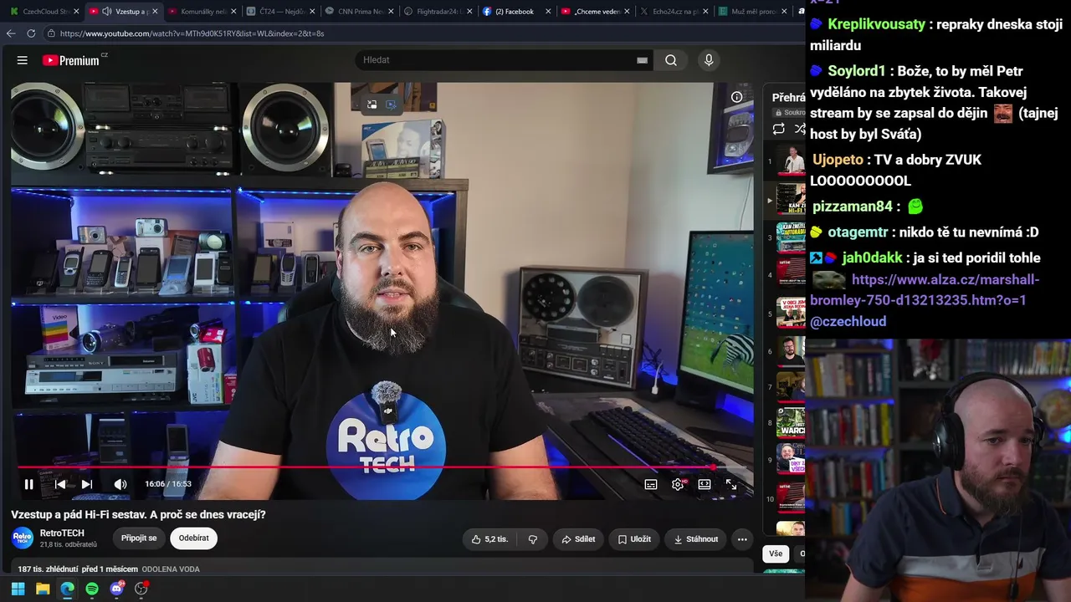Open playlist video number 1 thumbnail

pos(791,161)
